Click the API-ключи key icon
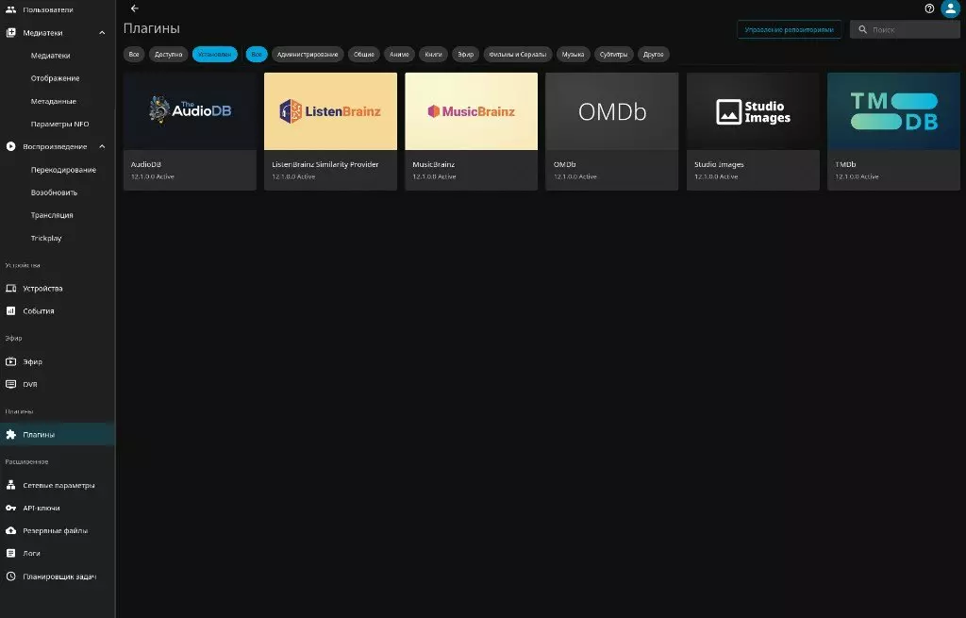Screen dimensions: 966x618 pyautogui.click(x=10, y=509)
